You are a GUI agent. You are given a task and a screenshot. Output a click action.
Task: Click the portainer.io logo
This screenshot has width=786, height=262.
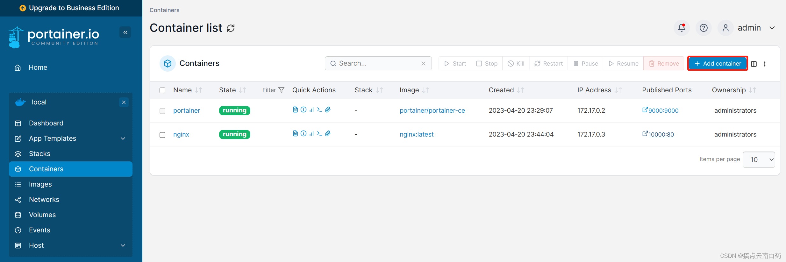[54, 37]
